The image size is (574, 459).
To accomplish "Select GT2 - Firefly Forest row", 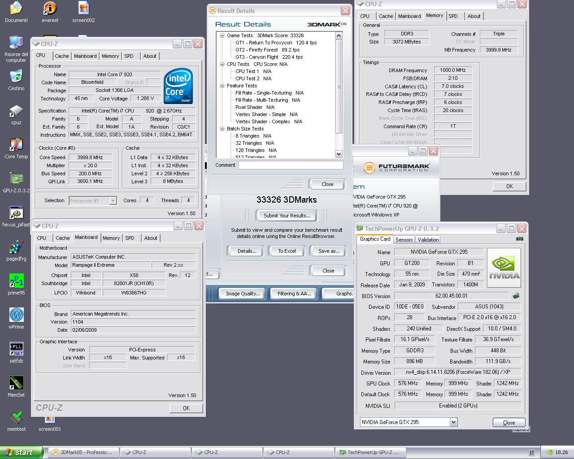I will (x=267, y=50).
